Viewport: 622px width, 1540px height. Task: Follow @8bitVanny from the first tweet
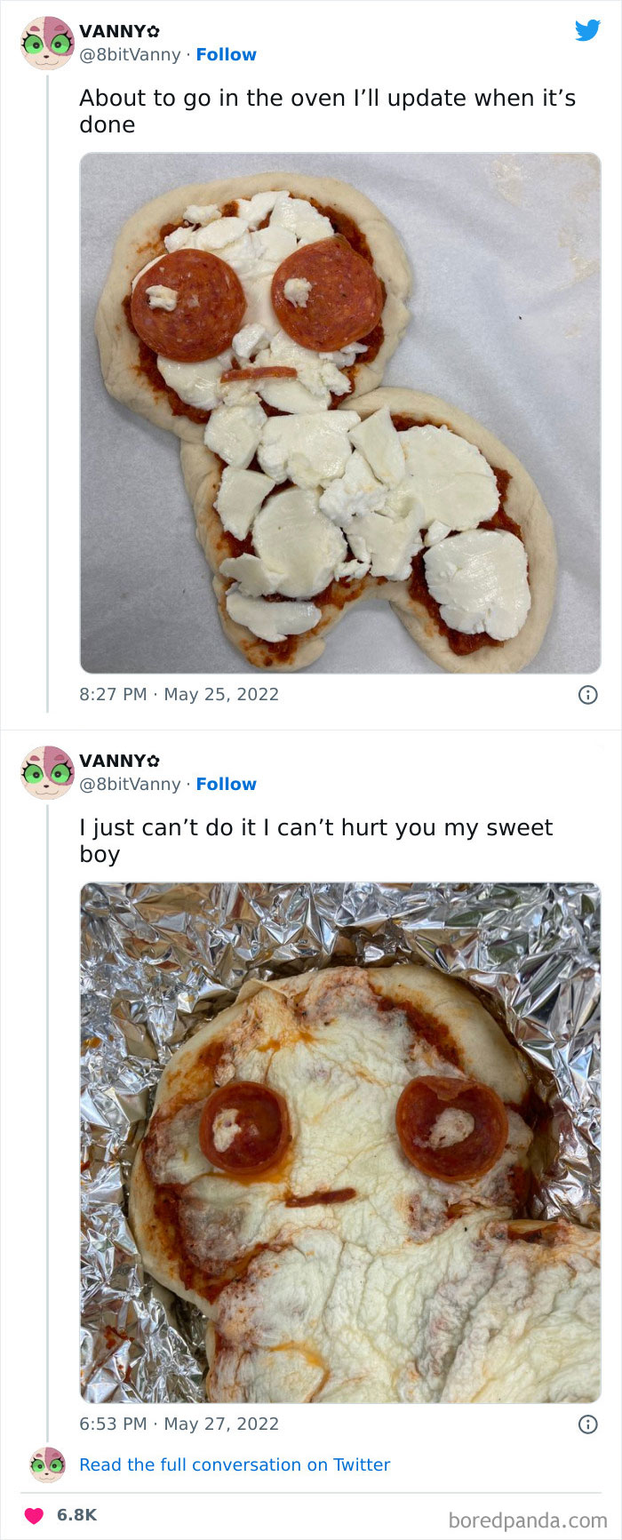(225, 55)
